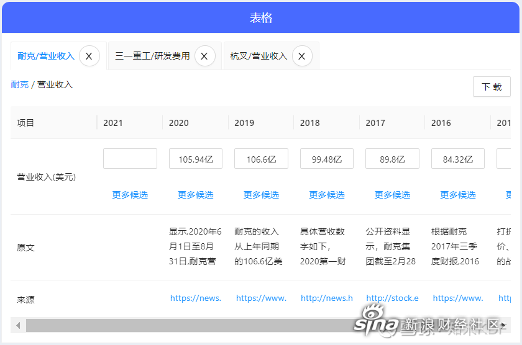Screen dimensions: 522x345
Task: Click the 89.8亿 value field for 2017
Action: click(x=393, y=159)
